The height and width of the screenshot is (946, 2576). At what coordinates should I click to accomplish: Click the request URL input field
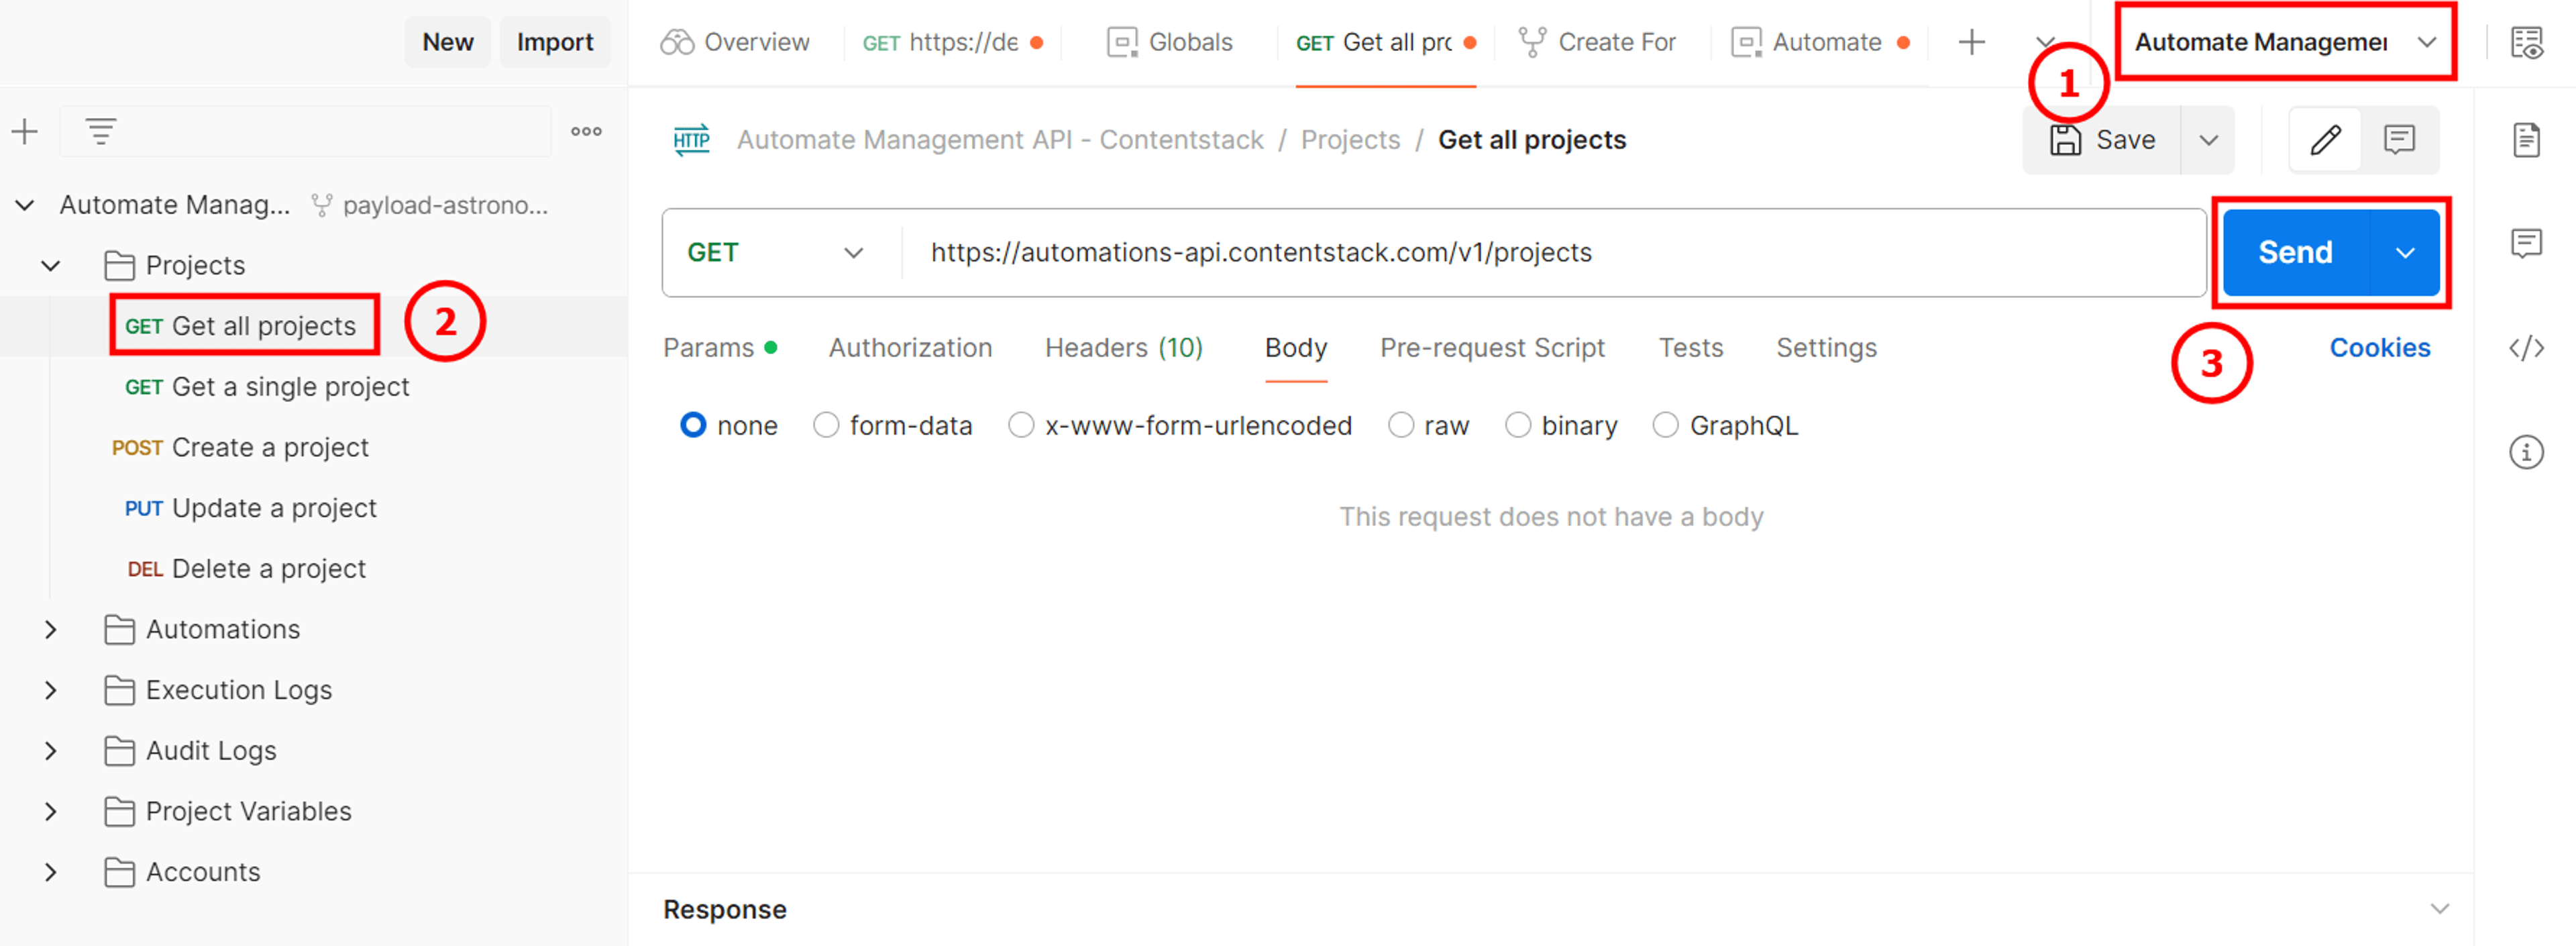(x=1555, y=252)
